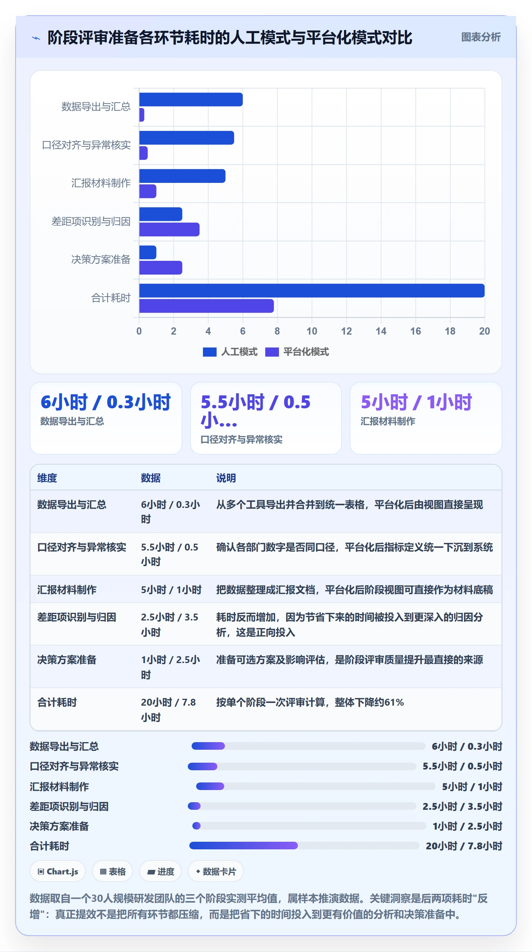Click the 图表分析 label in header

click(x=481, y=37)
